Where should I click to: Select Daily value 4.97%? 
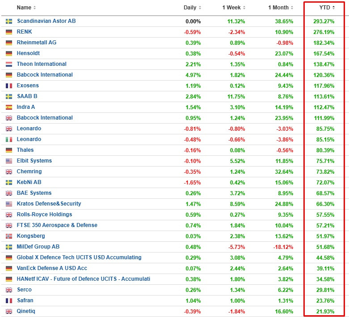(x=193, y=75)
